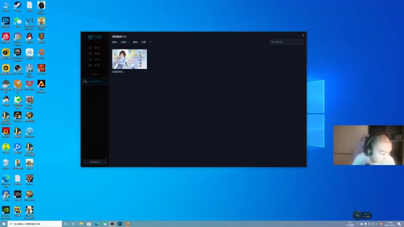This screenshot has height=227, width=404.
Task: Open the WeChat desktop icon
Action: point(18,22)
